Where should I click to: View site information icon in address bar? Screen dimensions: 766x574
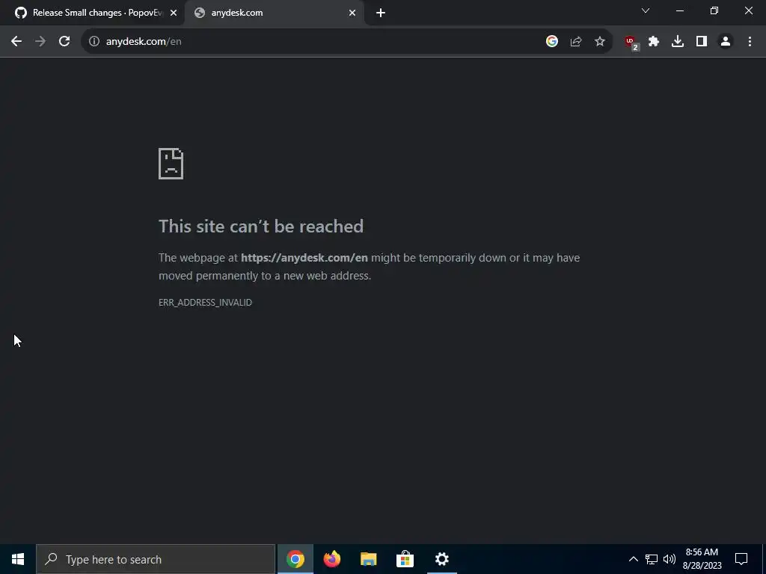(x=94, y=42)
